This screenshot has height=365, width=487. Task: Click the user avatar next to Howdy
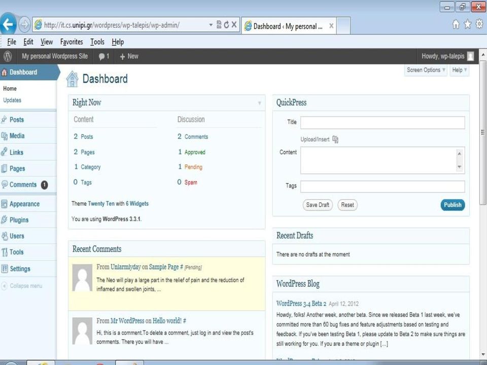point(471,56)
